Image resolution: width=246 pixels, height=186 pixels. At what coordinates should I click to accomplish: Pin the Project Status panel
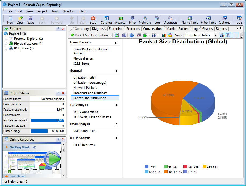coord(58,93)
